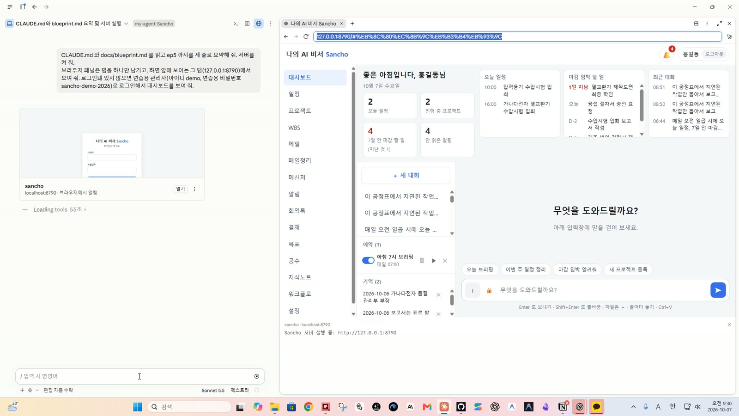Expand the Loading tools details chevron
Screen dimensions: 739x416
85,210
